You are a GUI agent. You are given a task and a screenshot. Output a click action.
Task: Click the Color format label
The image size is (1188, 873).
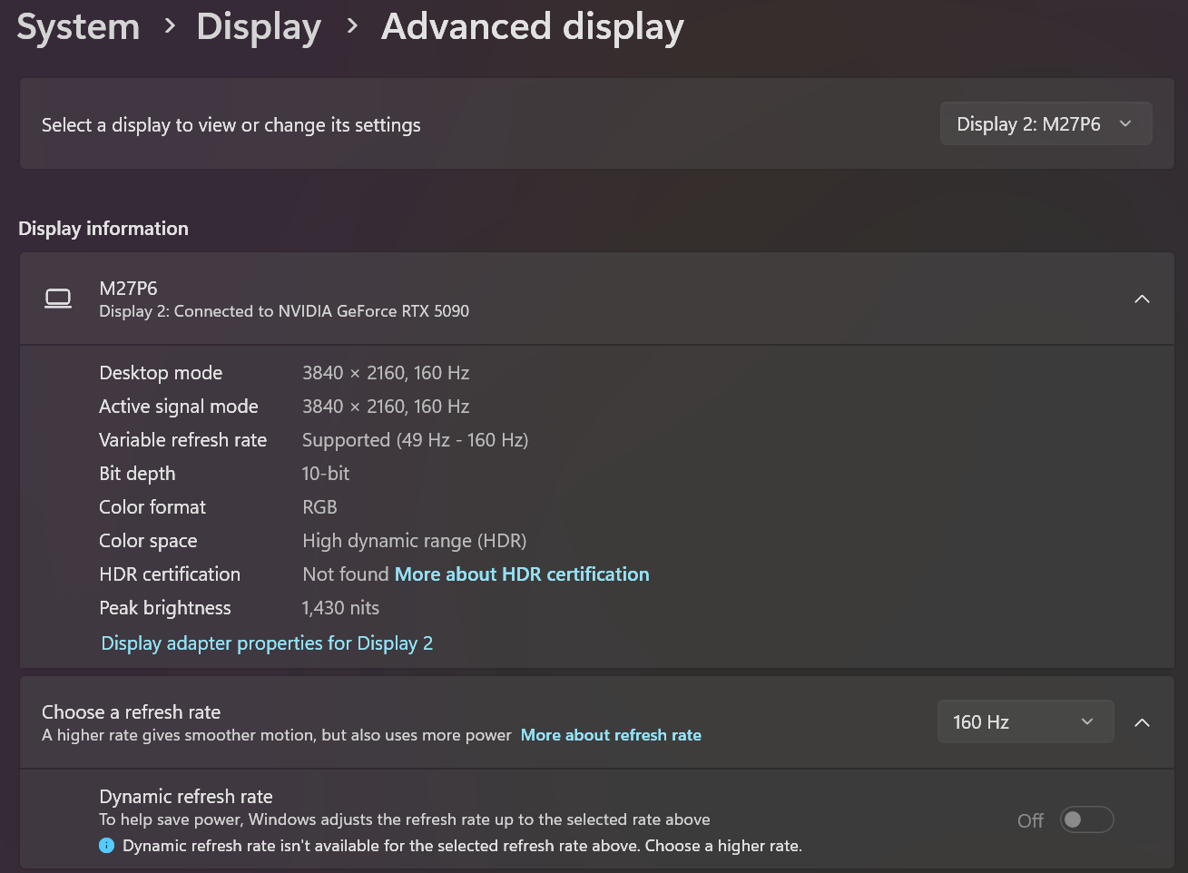click(x=152, y=507)
